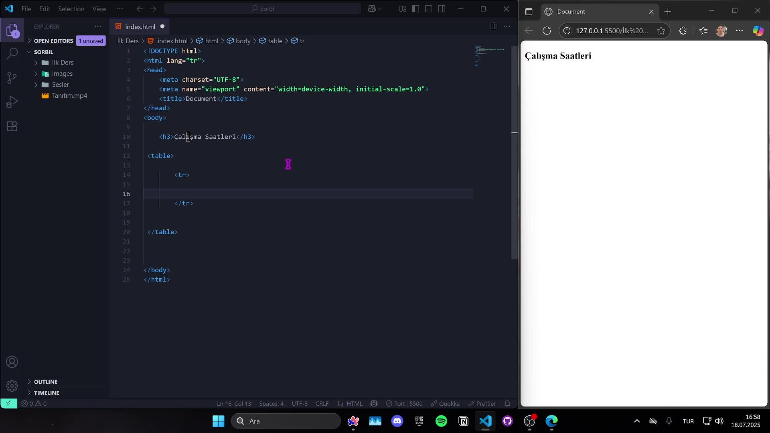770x433 pixels.
Task: Toggle Quokka in status bar
Action: (445, 403)
